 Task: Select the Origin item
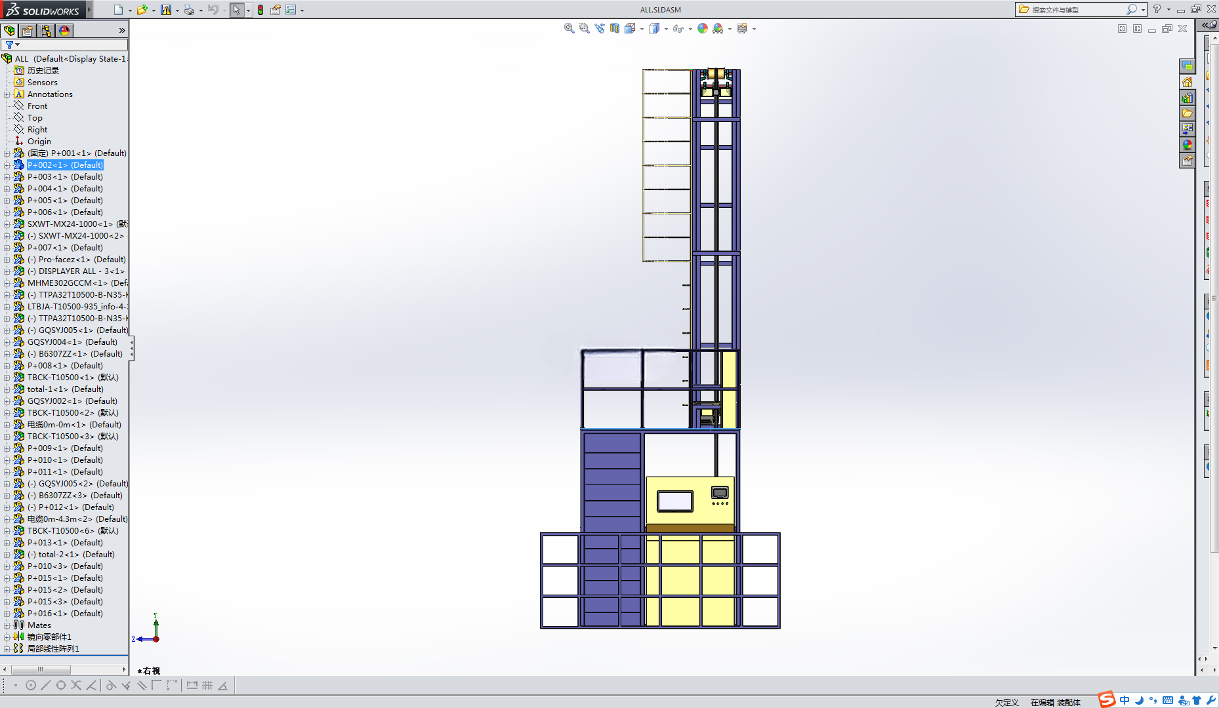point(39,142)
